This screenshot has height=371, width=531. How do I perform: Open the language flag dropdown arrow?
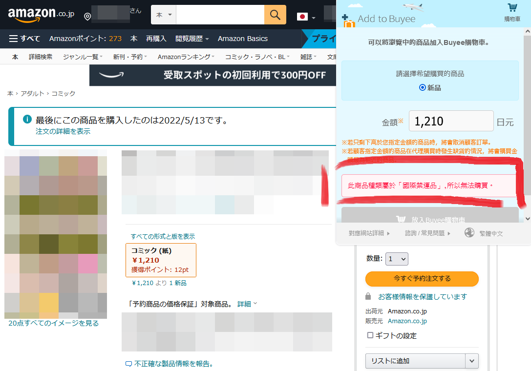click(314, 18)
